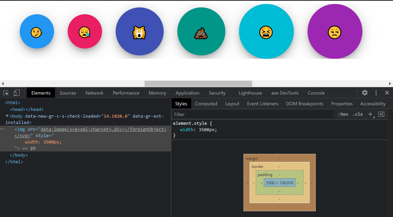Click the new style rule plus icon
The width and height of the screenshot is (393, 217).
pos(370,114)
